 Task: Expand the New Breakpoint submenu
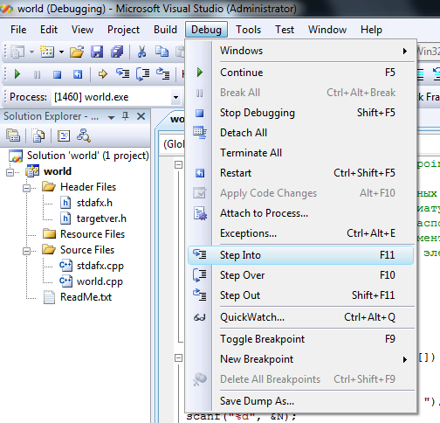point(300,359)
